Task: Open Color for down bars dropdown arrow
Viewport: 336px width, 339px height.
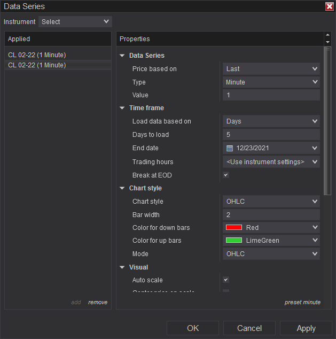Action: pos(315,227)
